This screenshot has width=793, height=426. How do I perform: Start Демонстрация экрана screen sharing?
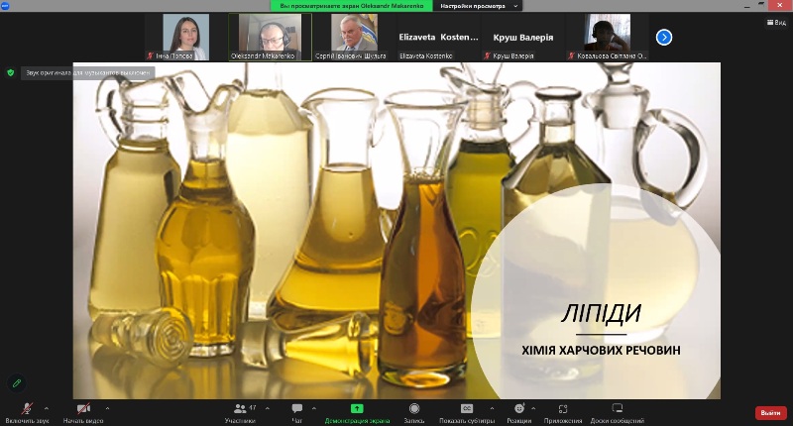357,413
